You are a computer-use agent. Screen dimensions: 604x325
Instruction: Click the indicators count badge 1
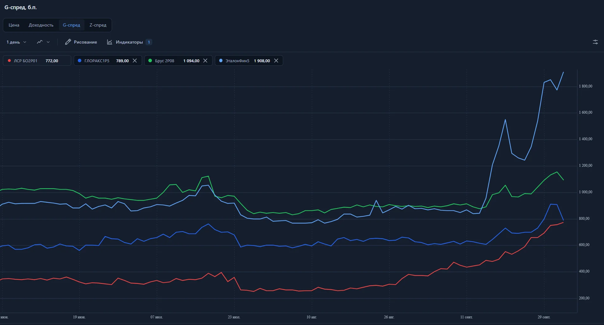click(149, 42)
